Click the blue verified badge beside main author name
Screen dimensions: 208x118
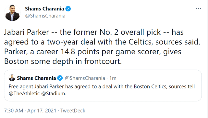68,9
